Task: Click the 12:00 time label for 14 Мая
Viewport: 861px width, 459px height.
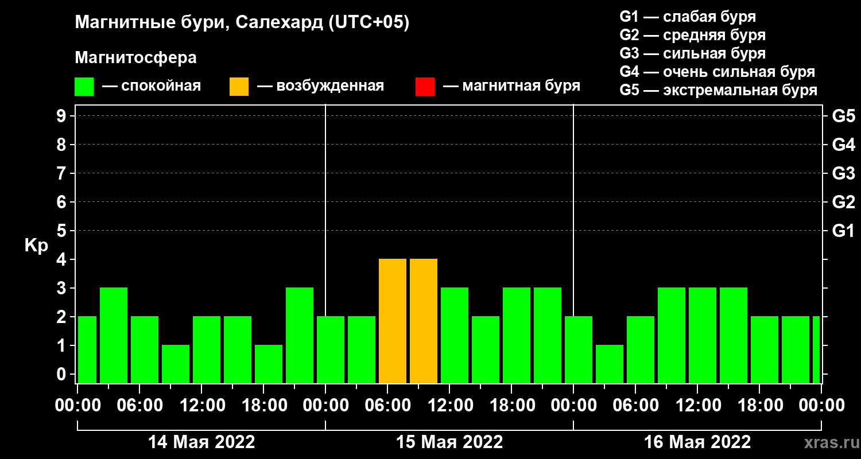Action: pos(201,405)
